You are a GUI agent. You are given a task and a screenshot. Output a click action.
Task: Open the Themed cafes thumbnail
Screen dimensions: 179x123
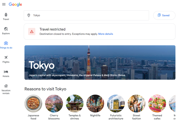tap(157, 103)
